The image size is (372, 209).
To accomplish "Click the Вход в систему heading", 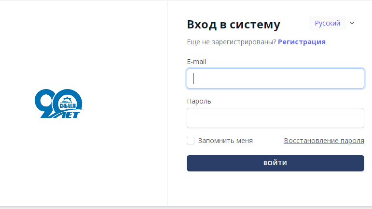I will point(234,25).
